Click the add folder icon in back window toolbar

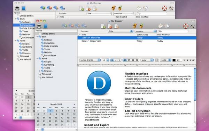coord(42,8)
